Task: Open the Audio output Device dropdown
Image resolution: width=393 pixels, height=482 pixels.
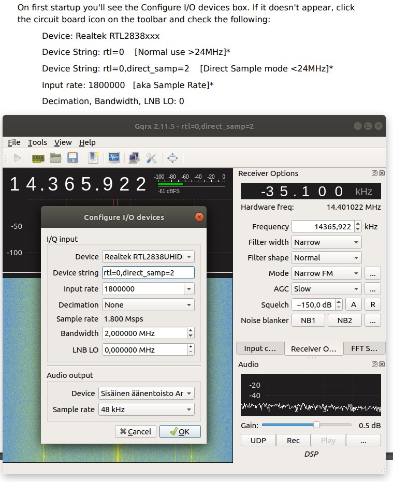Action: click(147, 393)
